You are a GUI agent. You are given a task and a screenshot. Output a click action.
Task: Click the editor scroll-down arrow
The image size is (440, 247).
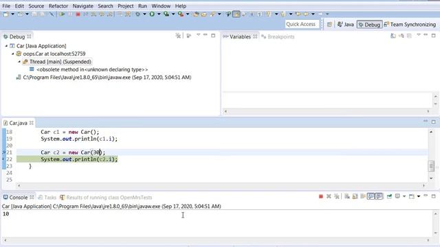pyautogui.click(x=431, y=178)
